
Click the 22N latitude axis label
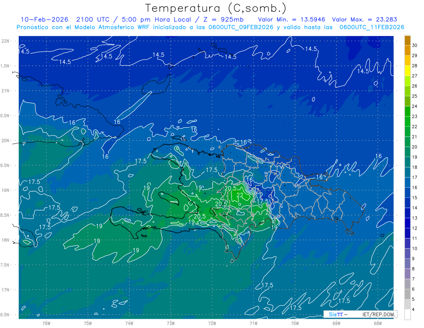tap(5, 41)
